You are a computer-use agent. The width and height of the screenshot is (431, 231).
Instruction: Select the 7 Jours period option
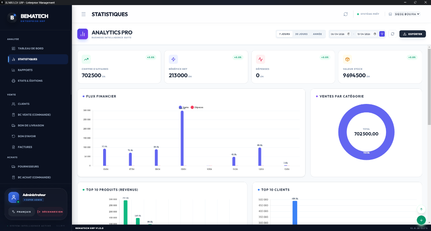pos(285,34)
